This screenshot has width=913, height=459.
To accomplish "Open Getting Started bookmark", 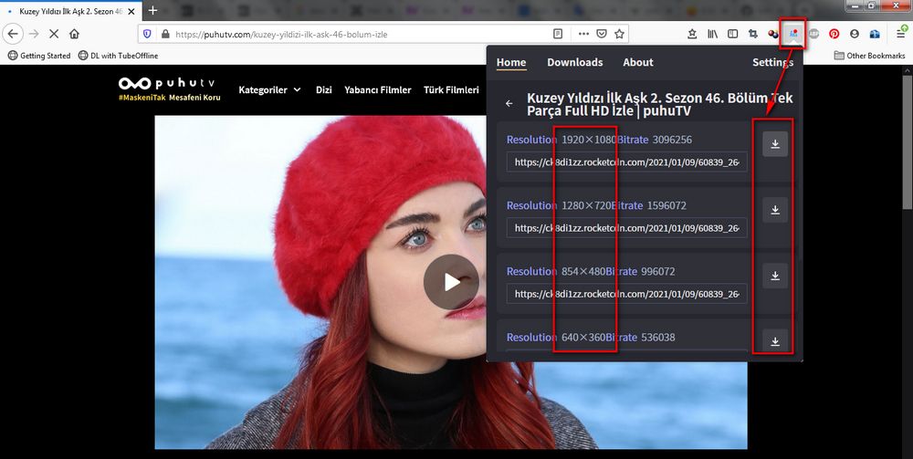I will (x=39, y=56).
